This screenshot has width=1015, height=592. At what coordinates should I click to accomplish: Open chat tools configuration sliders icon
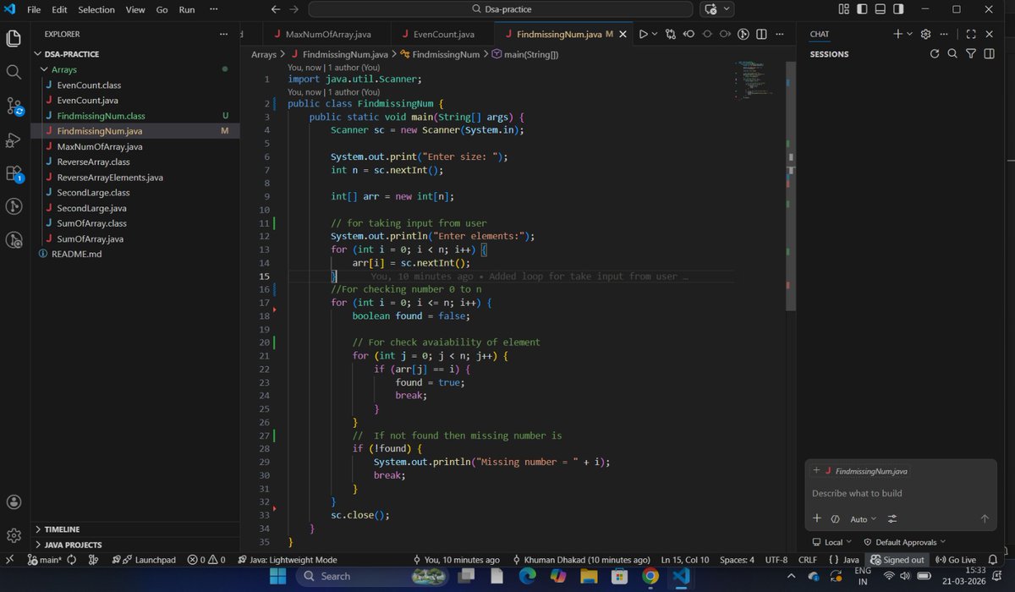(892, 518)
